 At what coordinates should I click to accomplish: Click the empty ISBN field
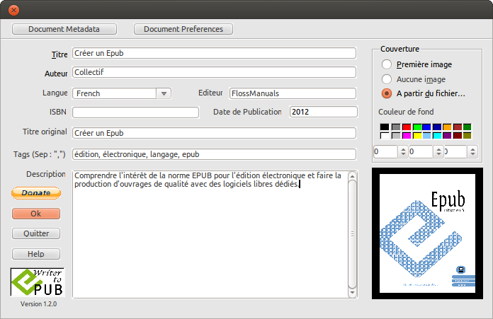tap(135, 112)
